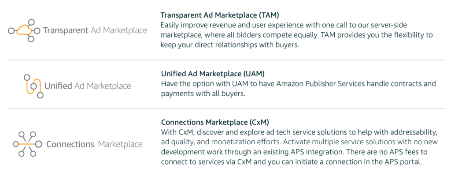Select the bold "Transparent" word in logo
This screenshot has height=176, width=451.
66,30
